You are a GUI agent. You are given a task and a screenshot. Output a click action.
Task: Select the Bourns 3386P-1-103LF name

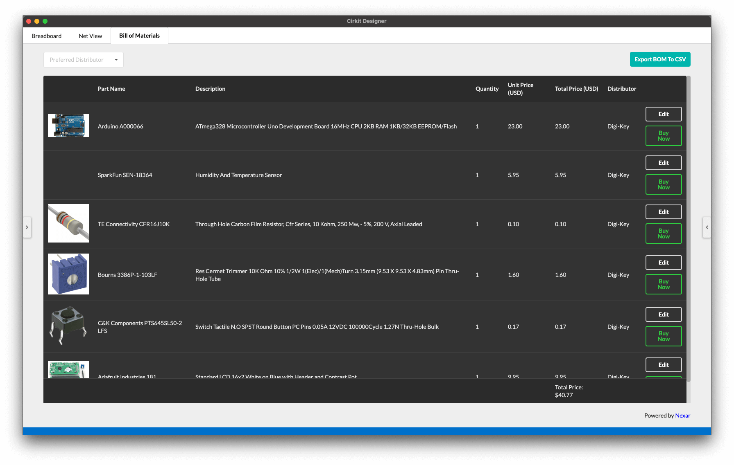(127, 275)
